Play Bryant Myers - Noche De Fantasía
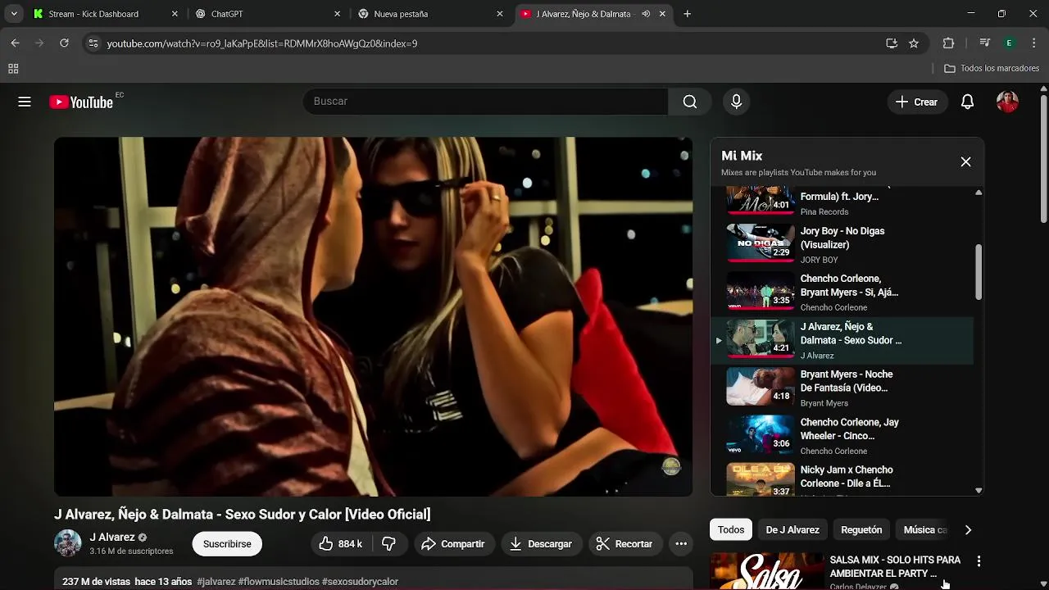The image size is (1049, 590). point(842,388)
